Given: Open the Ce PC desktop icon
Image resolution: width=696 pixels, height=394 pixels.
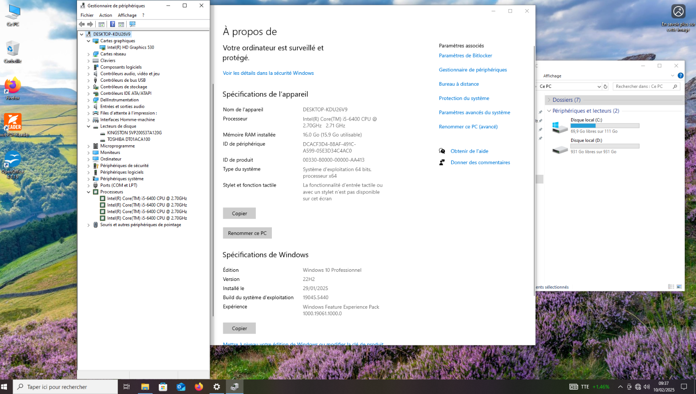Looking at the screenshot, I should 13,16.
